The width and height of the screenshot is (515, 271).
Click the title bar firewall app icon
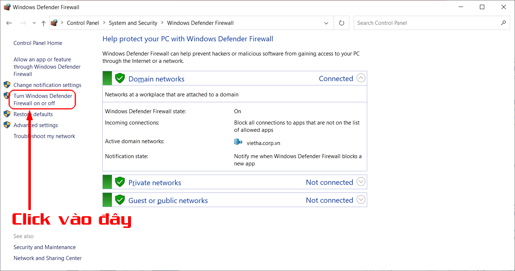pos(7,7)
